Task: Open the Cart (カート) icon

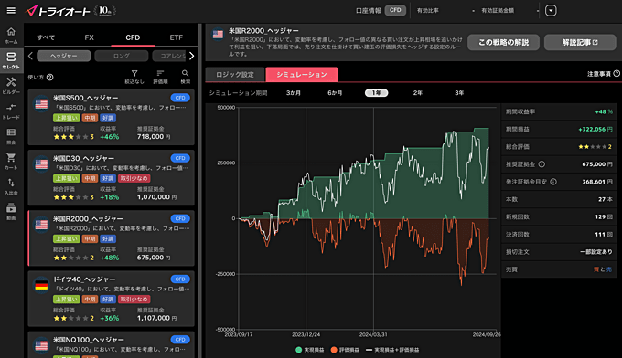Action: [x=11, y=161]
